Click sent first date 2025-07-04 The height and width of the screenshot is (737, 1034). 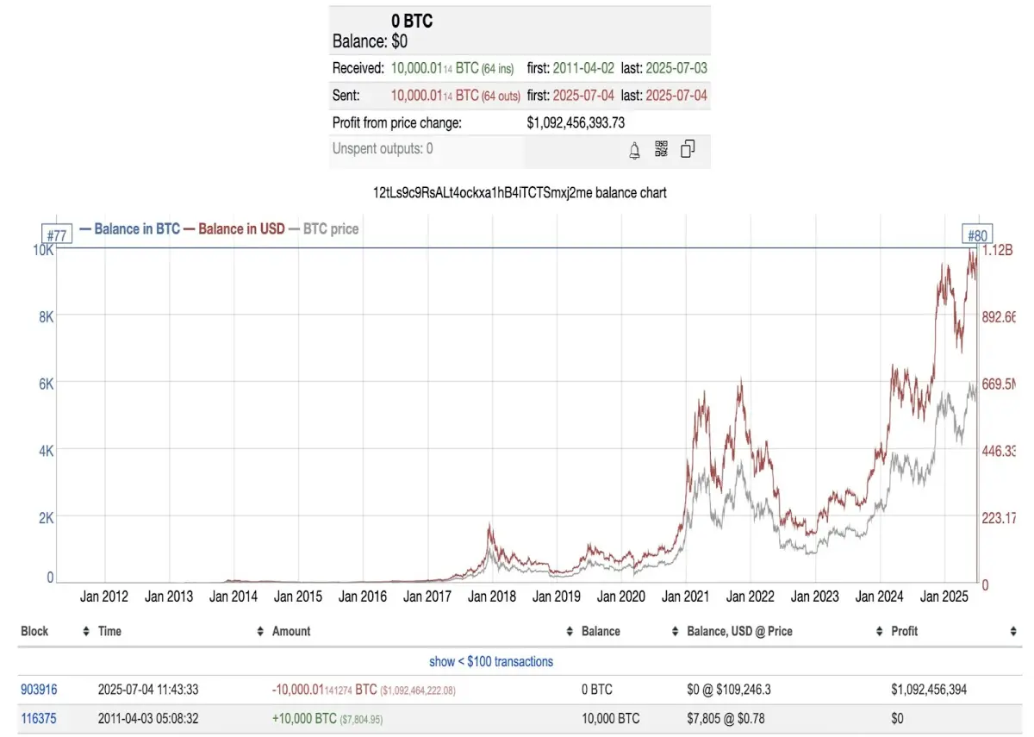click(x=585, y=96)
